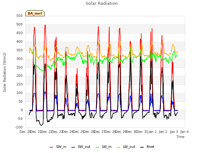The width and height of the screenshot is (204, 153).
Task: Click the Rnet minimum near -90 on Dec 21
Action: pos(41,125)
